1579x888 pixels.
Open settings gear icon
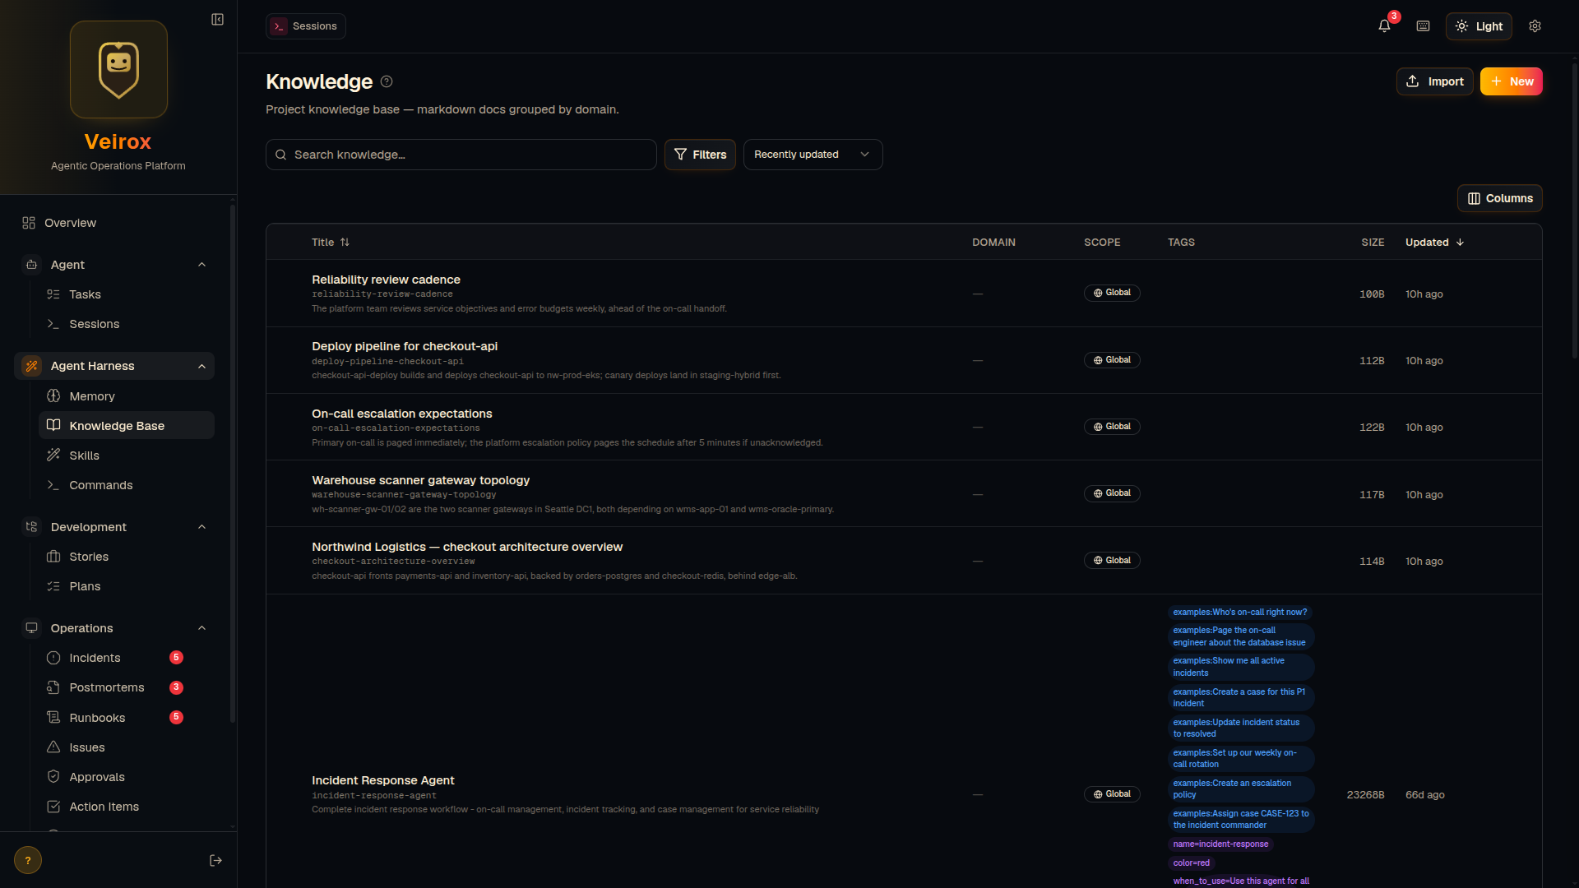[1535, 26]
